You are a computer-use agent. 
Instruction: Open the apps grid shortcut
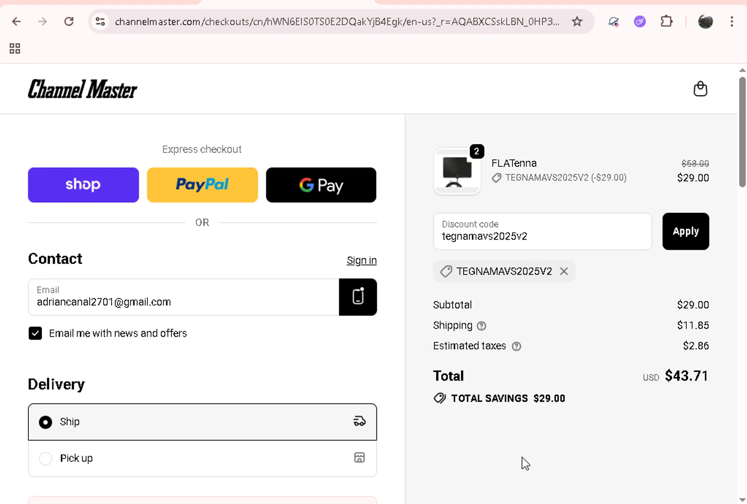tap(15, 48)
